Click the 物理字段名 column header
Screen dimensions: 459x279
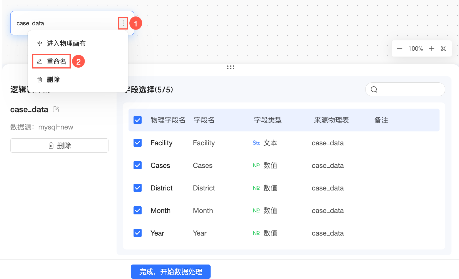point(168,120)
